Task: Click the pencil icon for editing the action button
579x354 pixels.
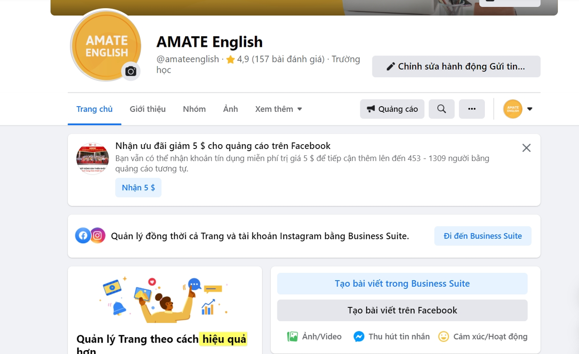Action: point(391,67)
